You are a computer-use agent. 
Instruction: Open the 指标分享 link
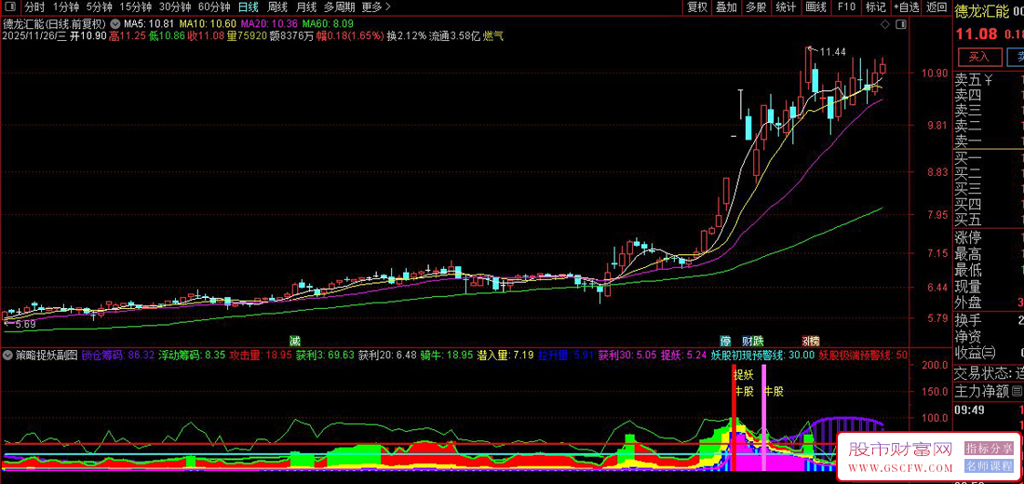pyautogui.click(x=989, y=448)
